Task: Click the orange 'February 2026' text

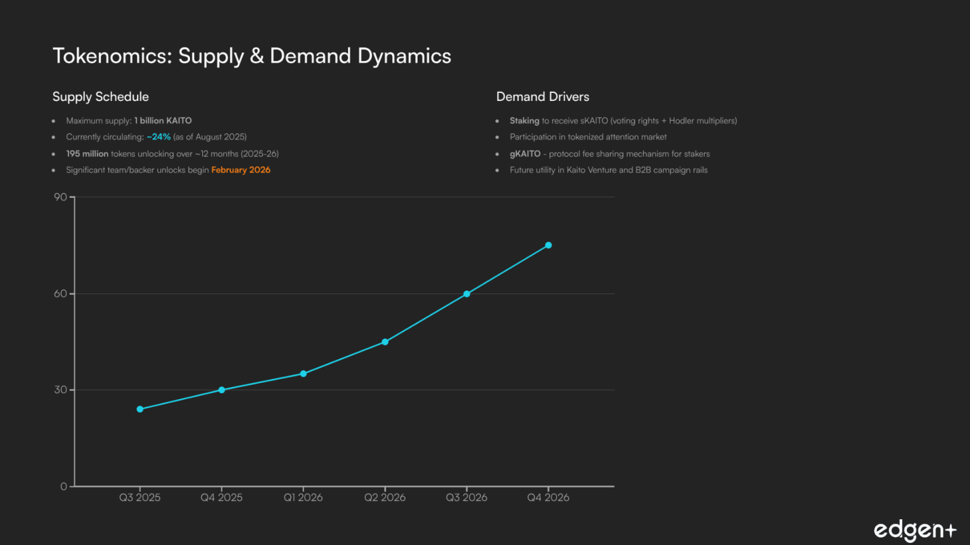Action: coord(241,170)
